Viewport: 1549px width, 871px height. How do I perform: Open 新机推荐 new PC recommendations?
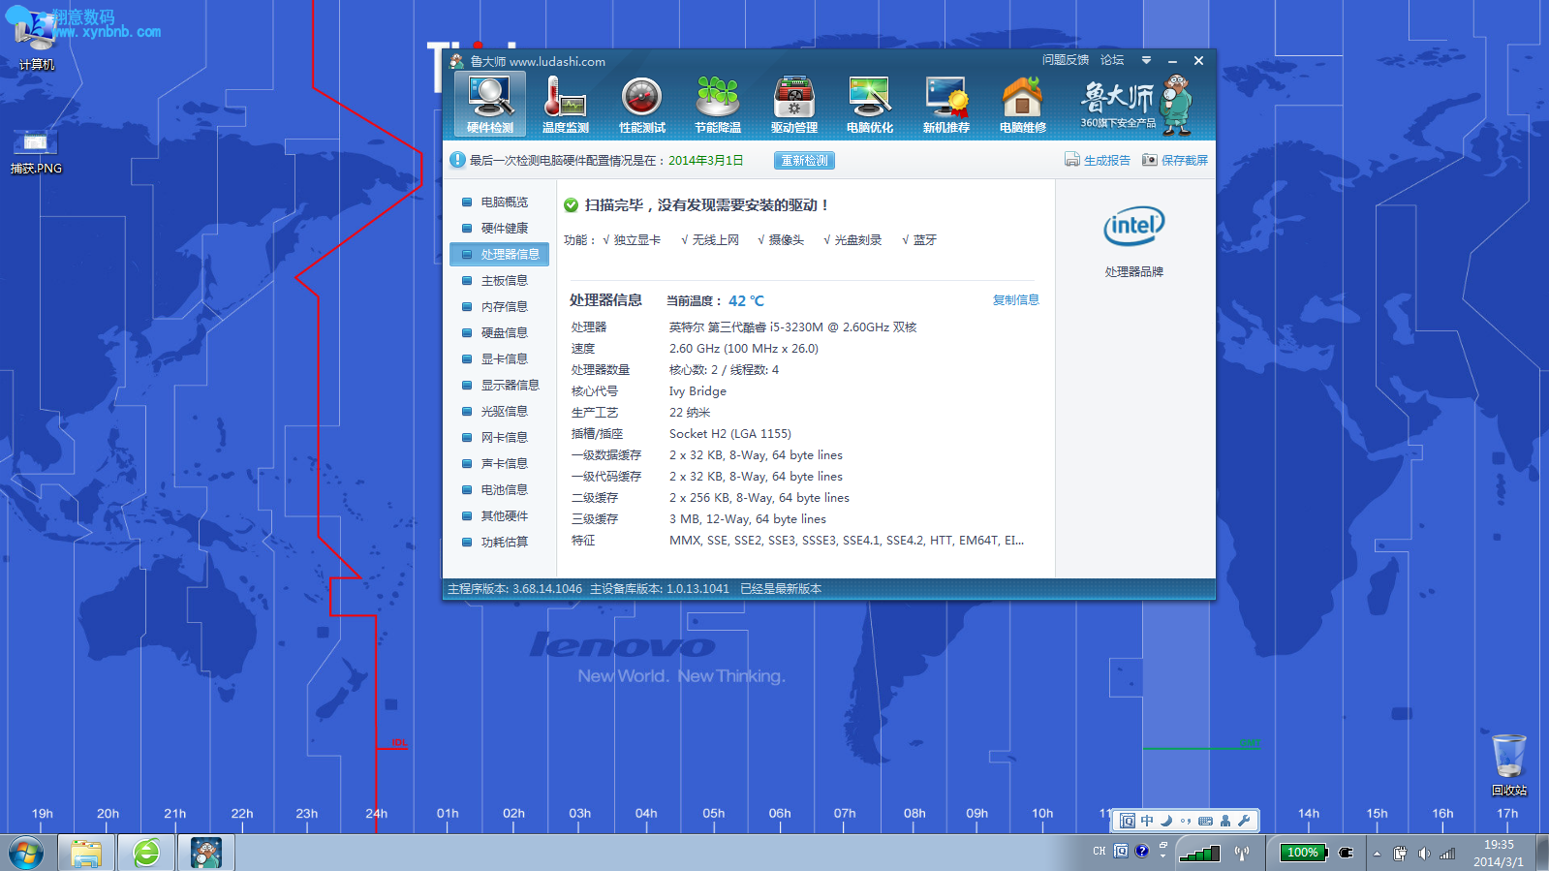pos(946,105)
